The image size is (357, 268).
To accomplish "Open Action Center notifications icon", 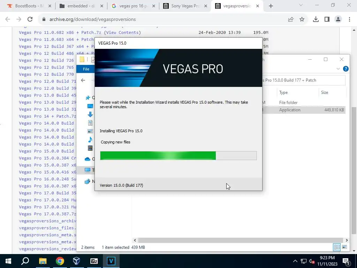I will point(345,261).
